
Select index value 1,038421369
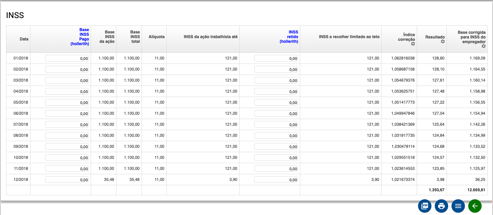[x=403, y=124]
